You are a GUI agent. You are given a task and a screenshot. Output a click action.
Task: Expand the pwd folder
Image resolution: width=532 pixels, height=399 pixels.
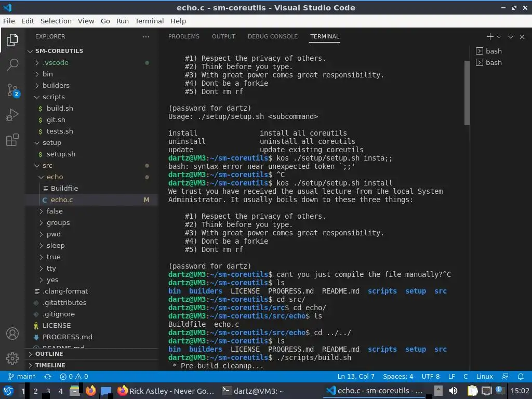coord(91,234)
